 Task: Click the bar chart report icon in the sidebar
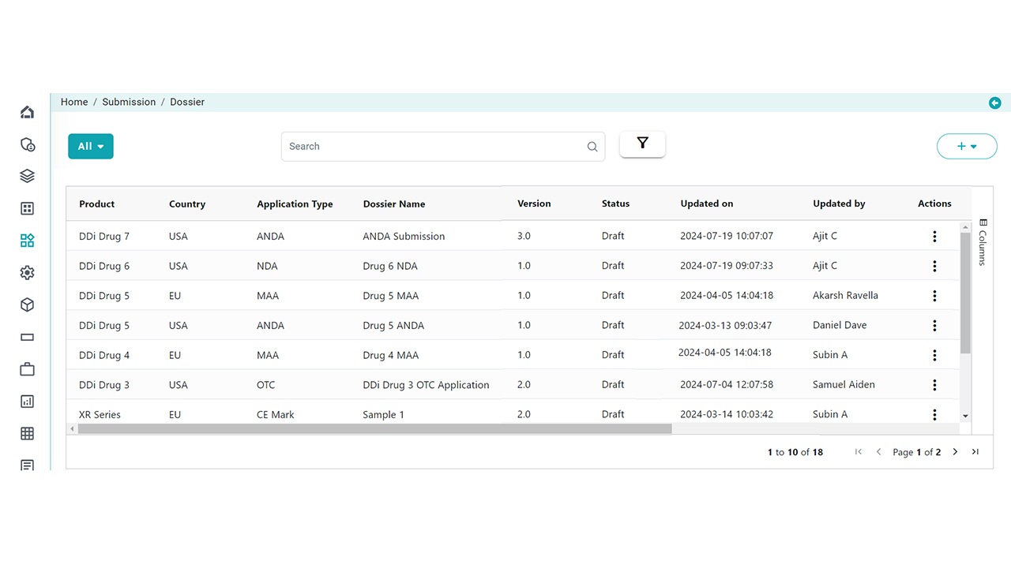pyautogui.click(x=27, y=402)
